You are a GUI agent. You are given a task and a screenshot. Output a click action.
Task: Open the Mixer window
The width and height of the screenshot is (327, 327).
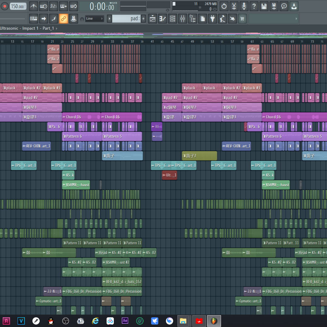[182, 19]
